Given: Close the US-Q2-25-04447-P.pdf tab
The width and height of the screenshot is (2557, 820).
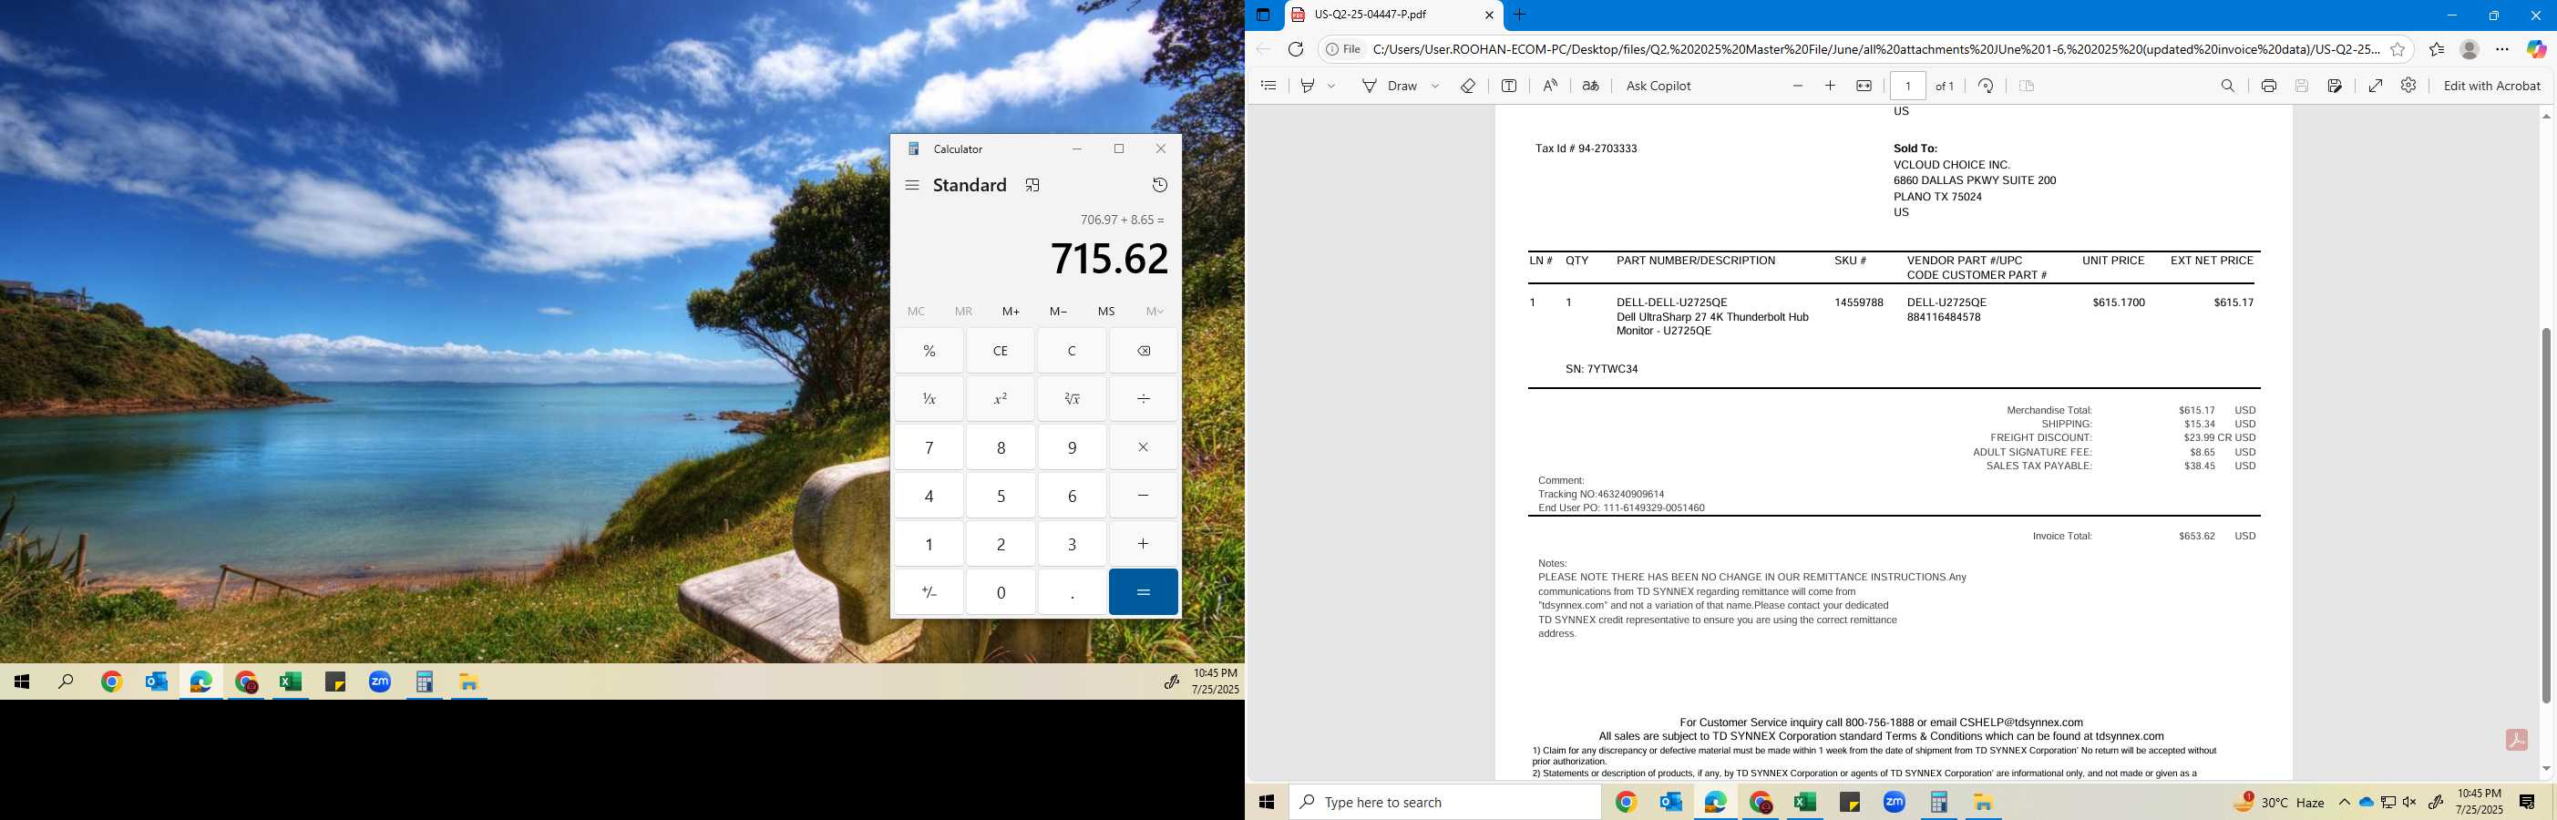Looking at the screenshot, I should 1489,15.
